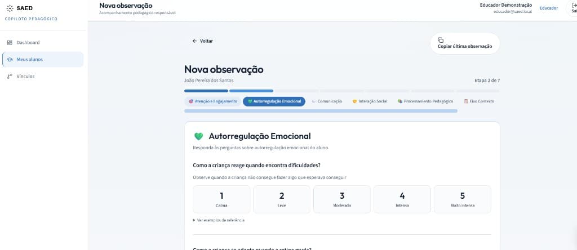Image resolution: width=577 pixels, height=250 pixels.
Task: Open the Fixo Contexto tab
Action: pyautogui.click(x=479, y=101)
